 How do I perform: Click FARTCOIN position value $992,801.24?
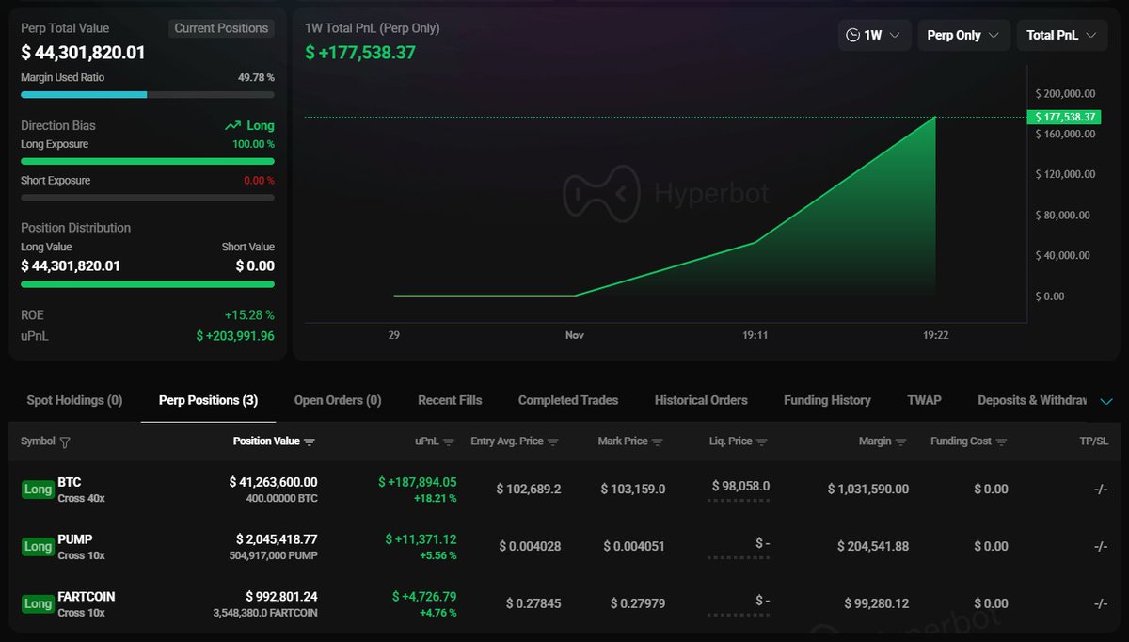click(x=281, y=597)
